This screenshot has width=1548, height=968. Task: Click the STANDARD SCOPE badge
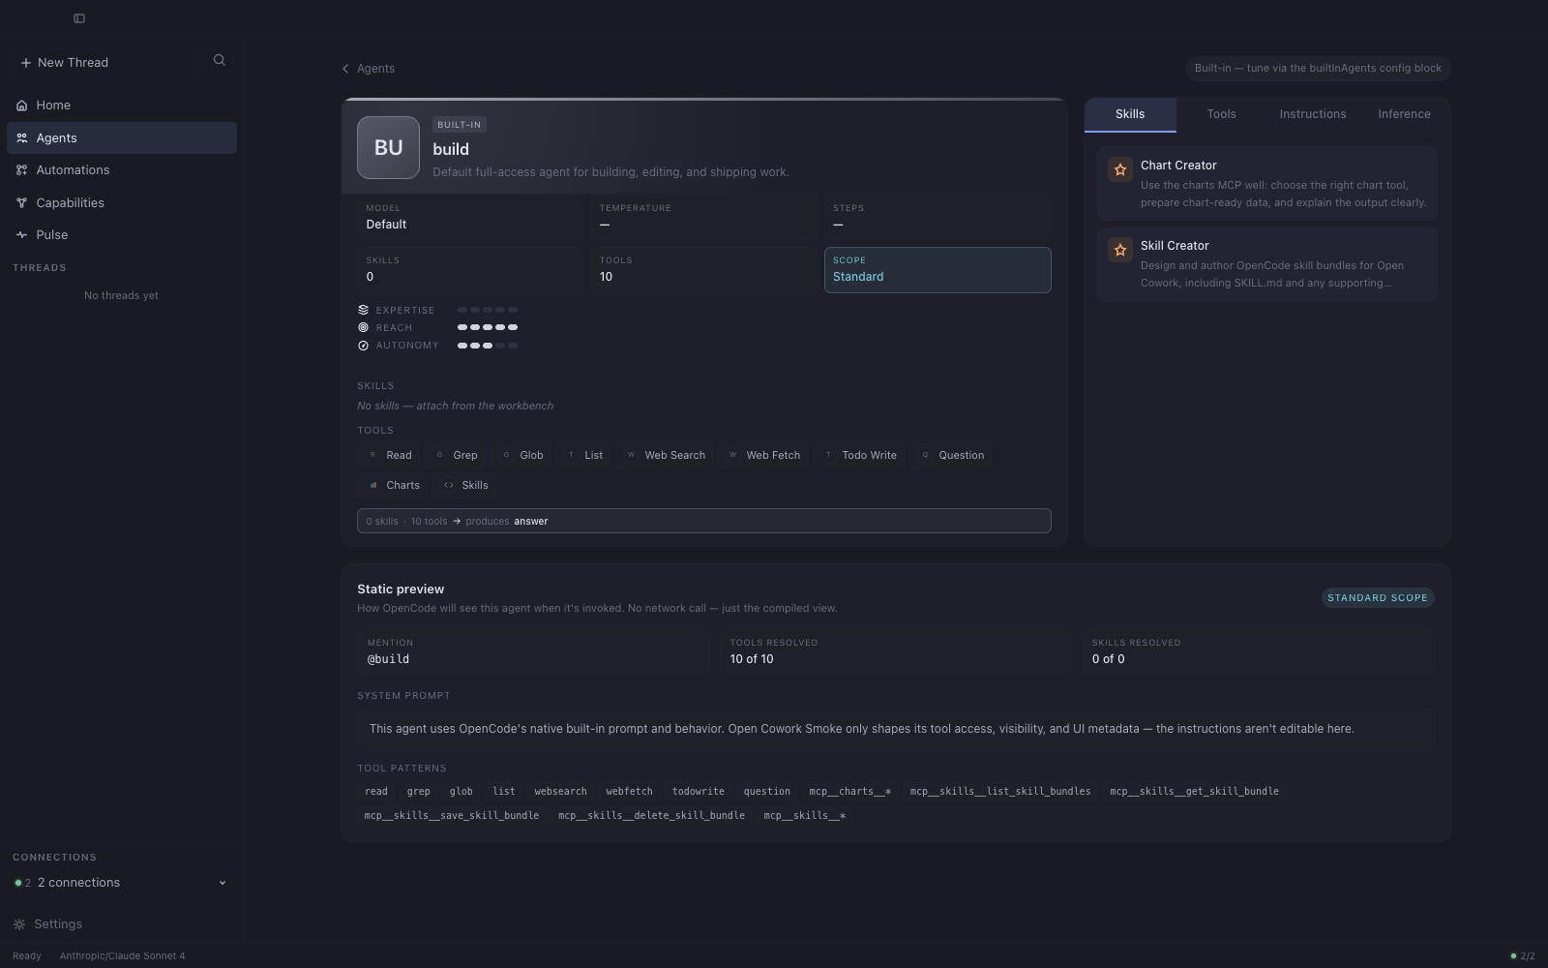point(1378,598)
